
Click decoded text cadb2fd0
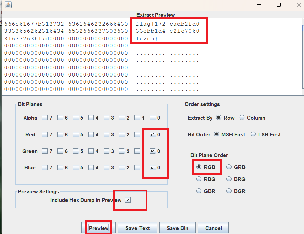tap(184, 24)
